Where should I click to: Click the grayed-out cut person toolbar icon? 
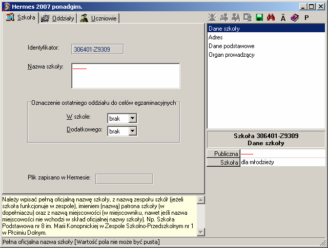pos(224,18)
